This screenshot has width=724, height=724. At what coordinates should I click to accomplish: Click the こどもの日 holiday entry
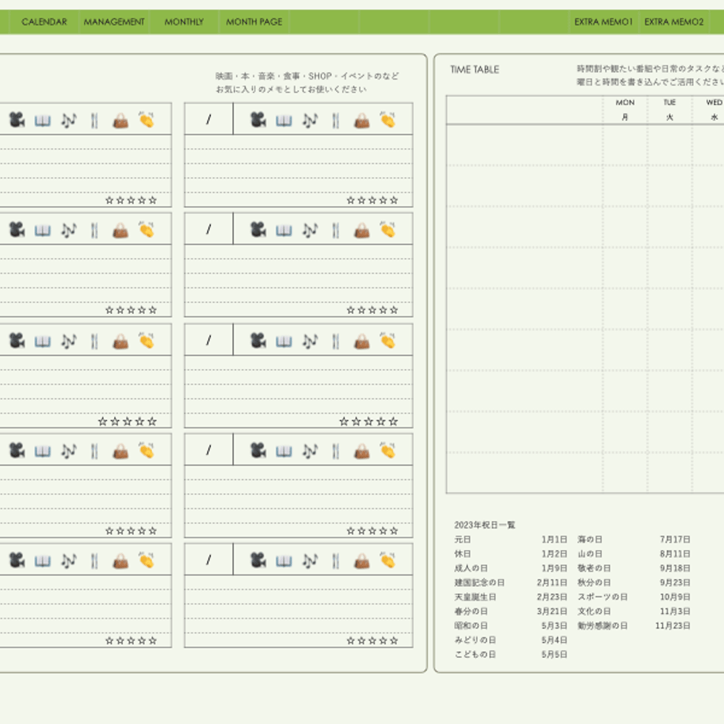(475, 654)
